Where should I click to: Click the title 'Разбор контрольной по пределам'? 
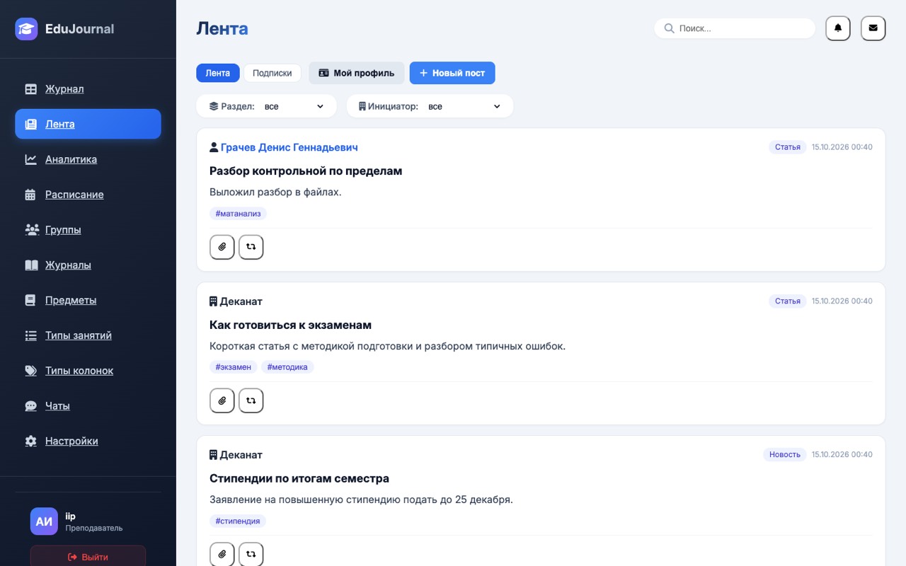point(306,171)
